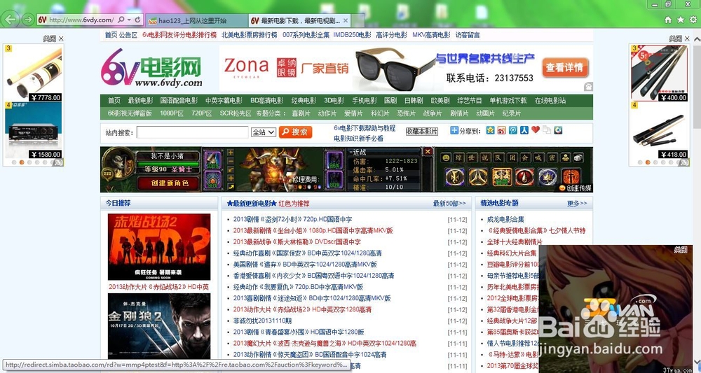The height and width of the screenshot is (373, 701).
Task: Open the 赤焰战场2 RED 2 poster
Action: point(158,247)
